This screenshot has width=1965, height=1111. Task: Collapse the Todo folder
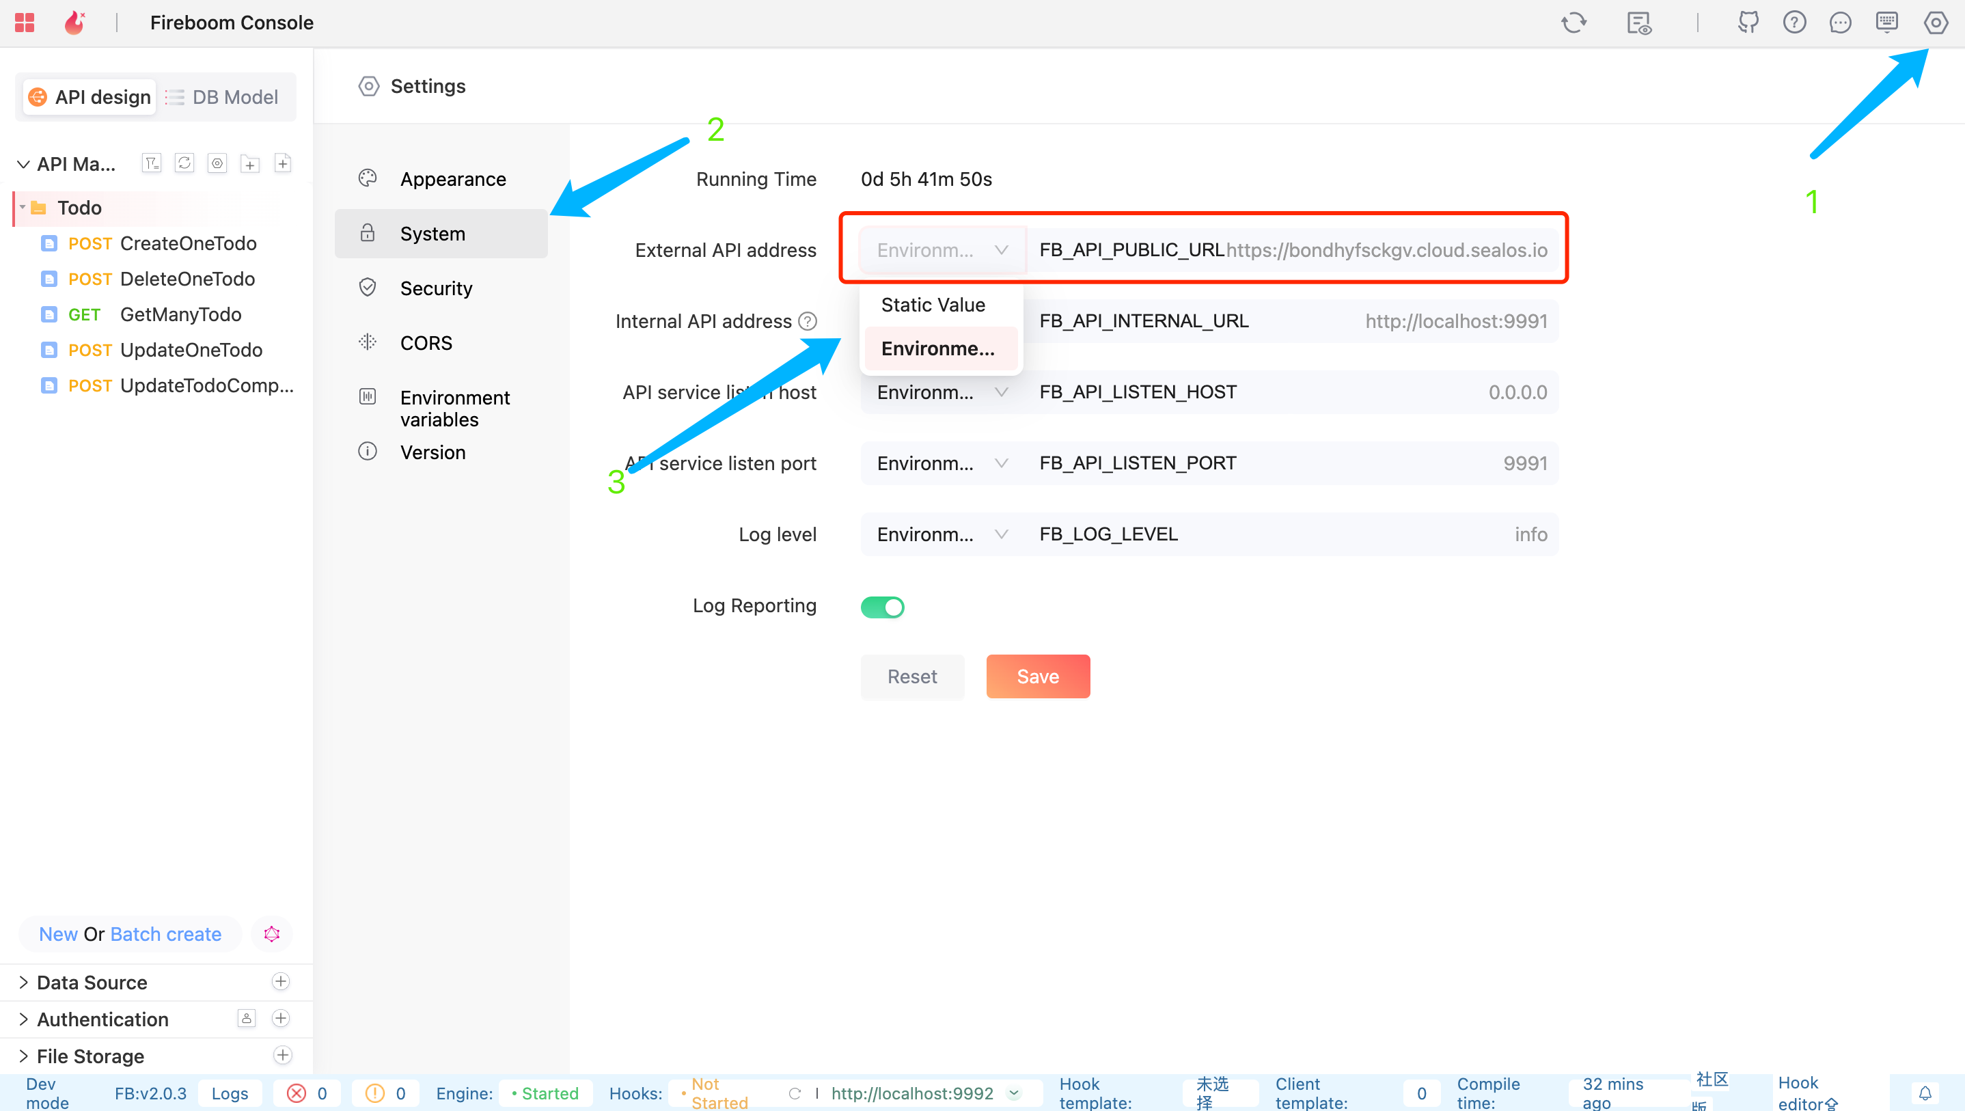[x=23, y=208]
